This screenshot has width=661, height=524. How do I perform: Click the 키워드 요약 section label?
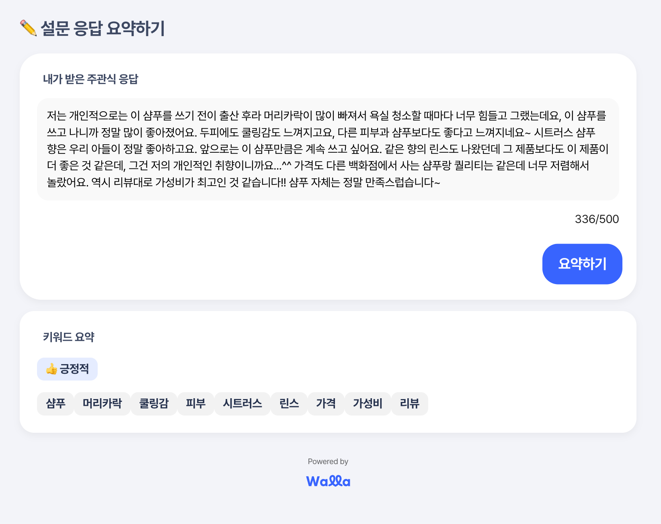tap(68, 337)
